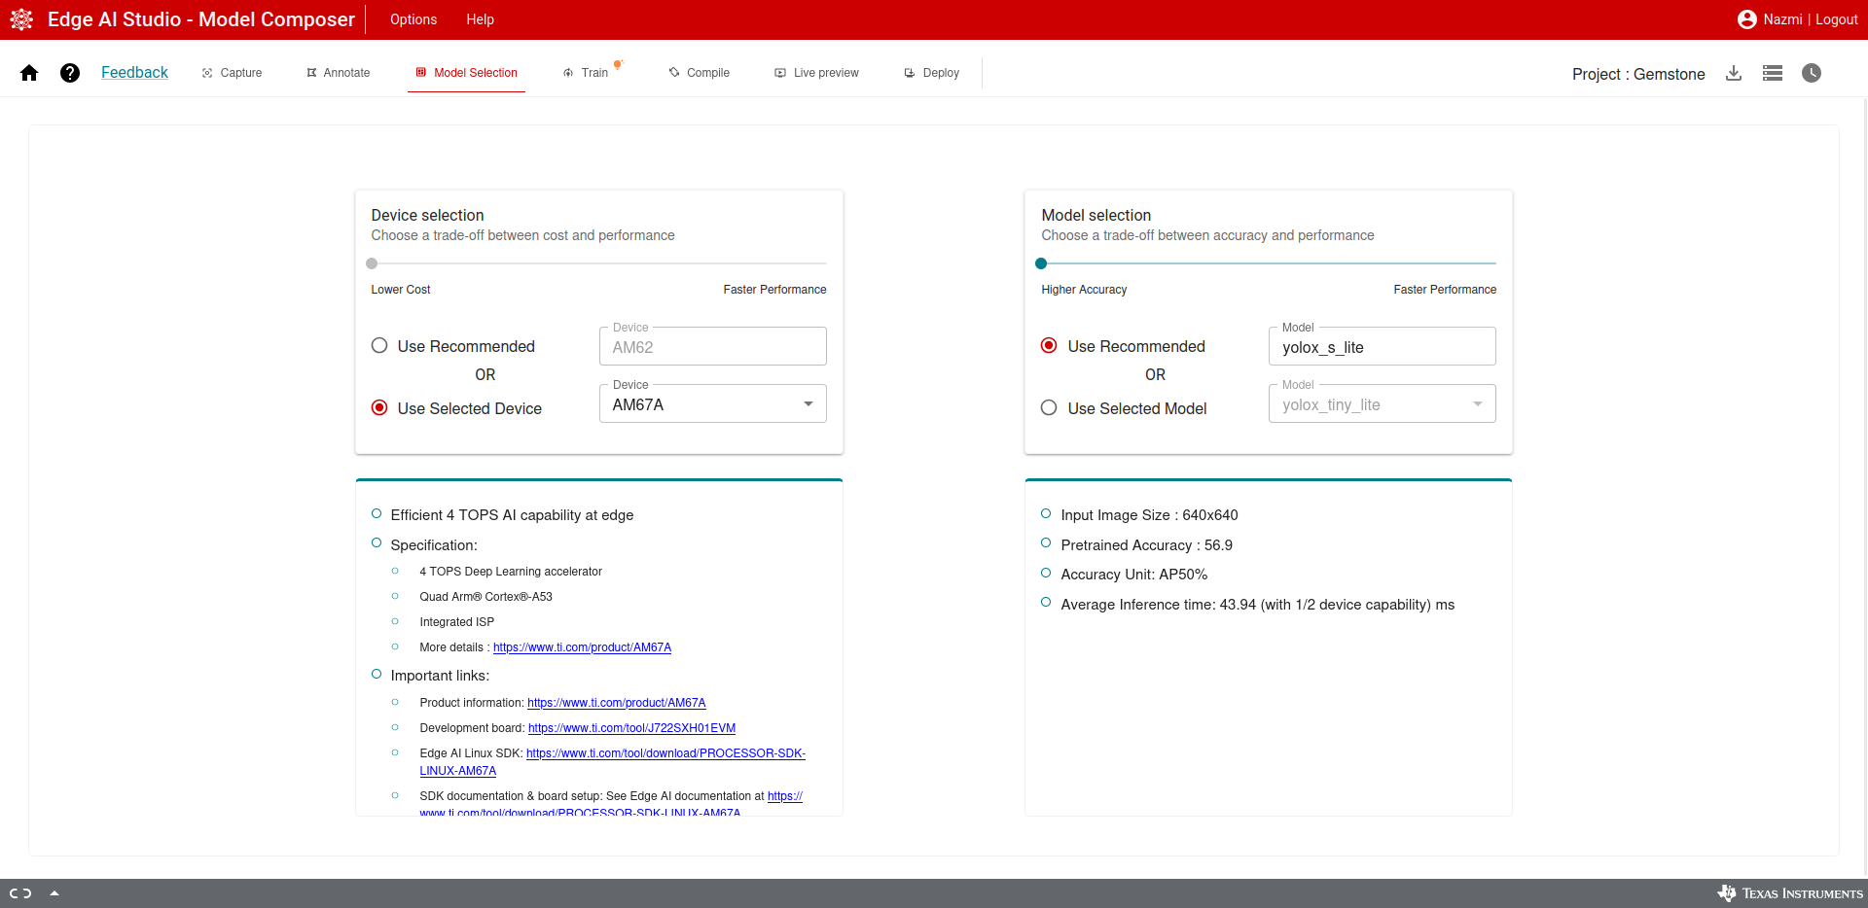The height and width of the screenshot is (908, 1868).
Task: Click the Project : Gemstone label
Action: pyautogui.click(x=1638, y=74)
